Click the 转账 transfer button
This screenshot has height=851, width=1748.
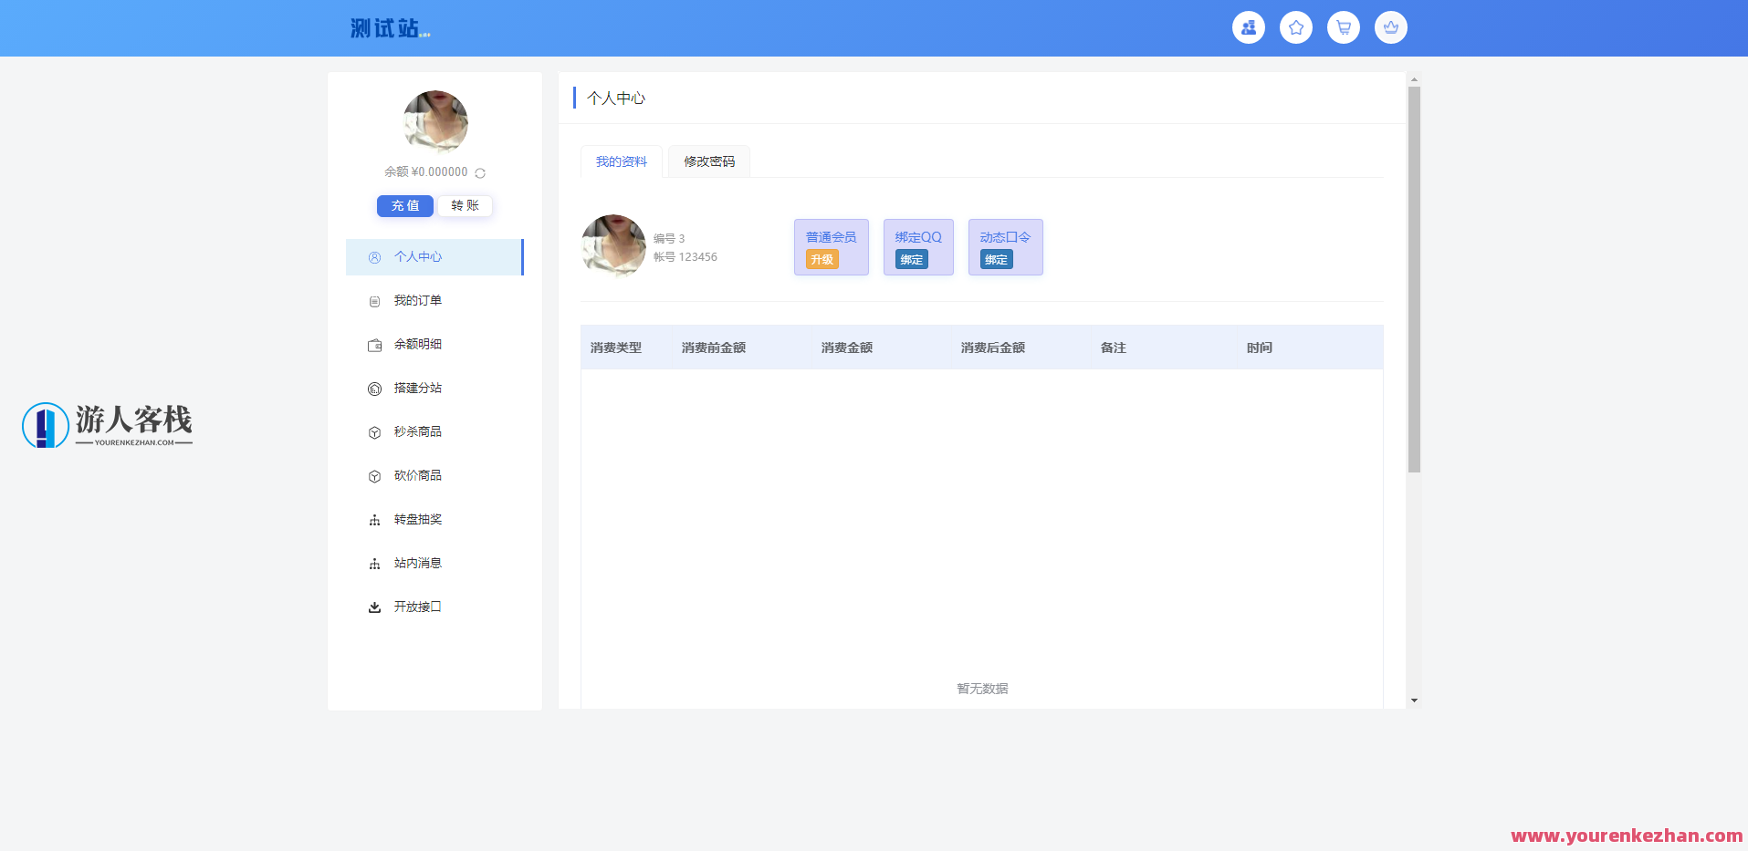point(465,205)
